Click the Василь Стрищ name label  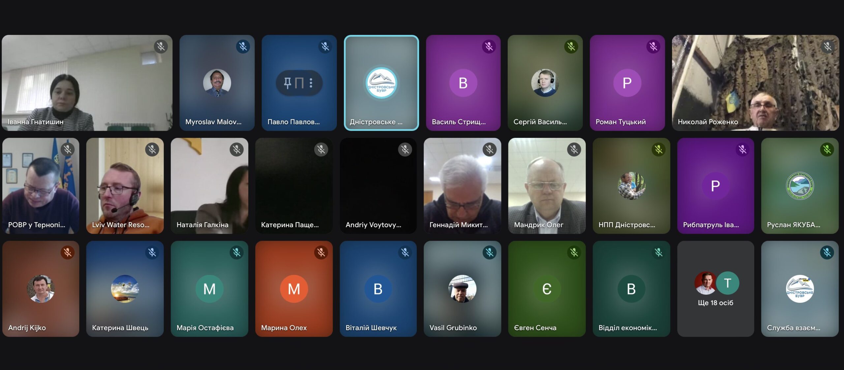click(x=459, y=122)
